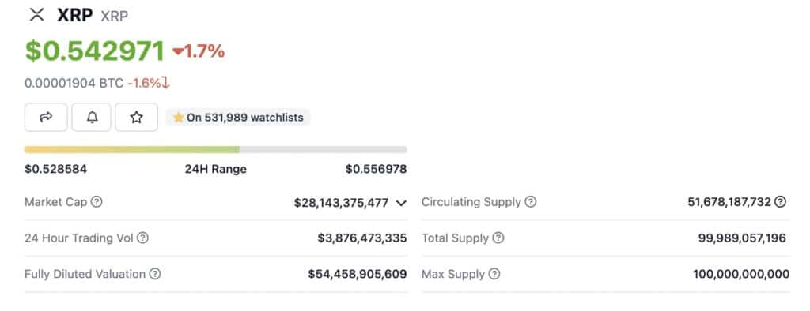The height and width of the screenshot is (311, 810).
Task: Toggle the BTC price swap arrow
Action: tap(165, 83)
